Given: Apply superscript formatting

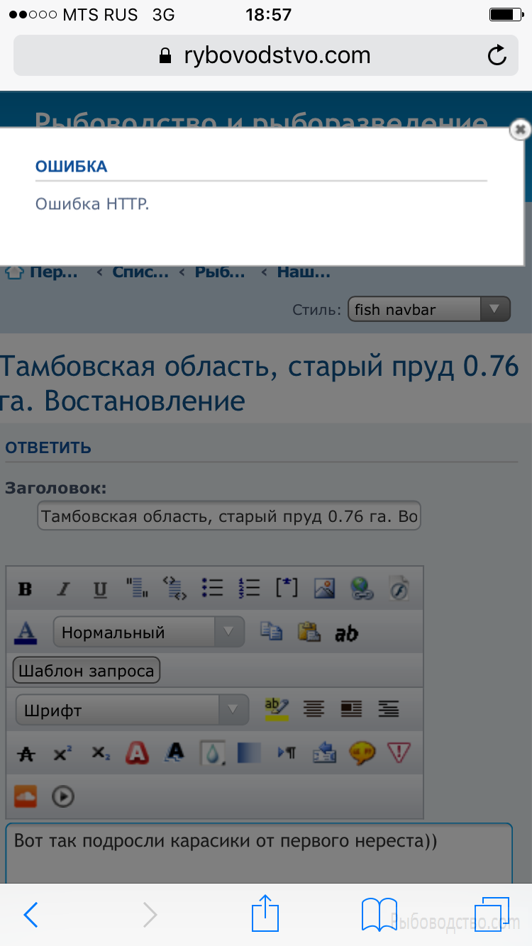Looking at the screenshot, I should point(63,754).
